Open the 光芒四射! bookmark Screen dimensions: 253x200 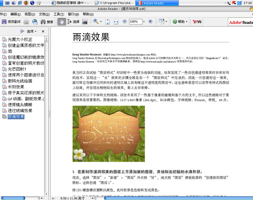coord(17,69)
